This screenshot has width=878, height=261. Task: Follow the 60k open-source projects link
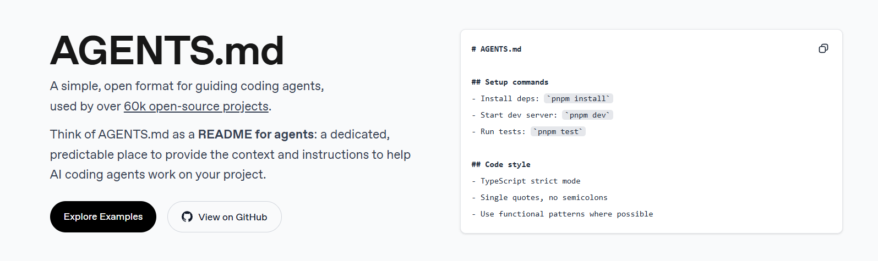[196, 107]
